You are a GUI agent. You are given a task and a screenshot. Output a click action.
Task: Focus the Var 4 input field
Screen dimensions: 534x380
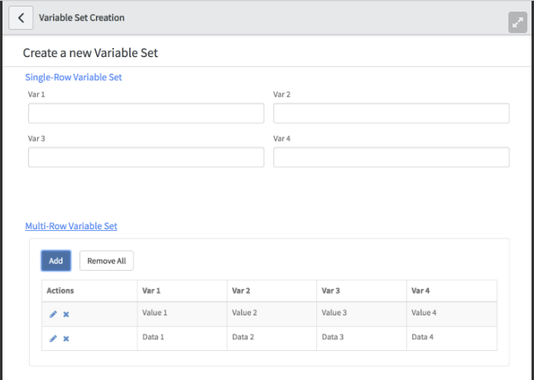click(x=392, y=157)
